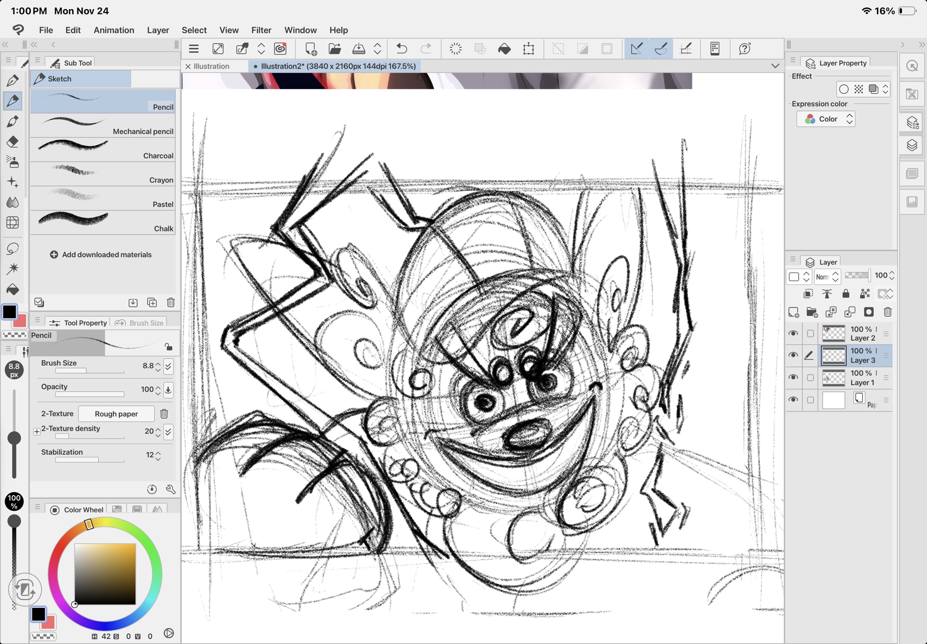927x644 pixels.
Task: Expand the 2-Texture density options
Action: [37, 432]
